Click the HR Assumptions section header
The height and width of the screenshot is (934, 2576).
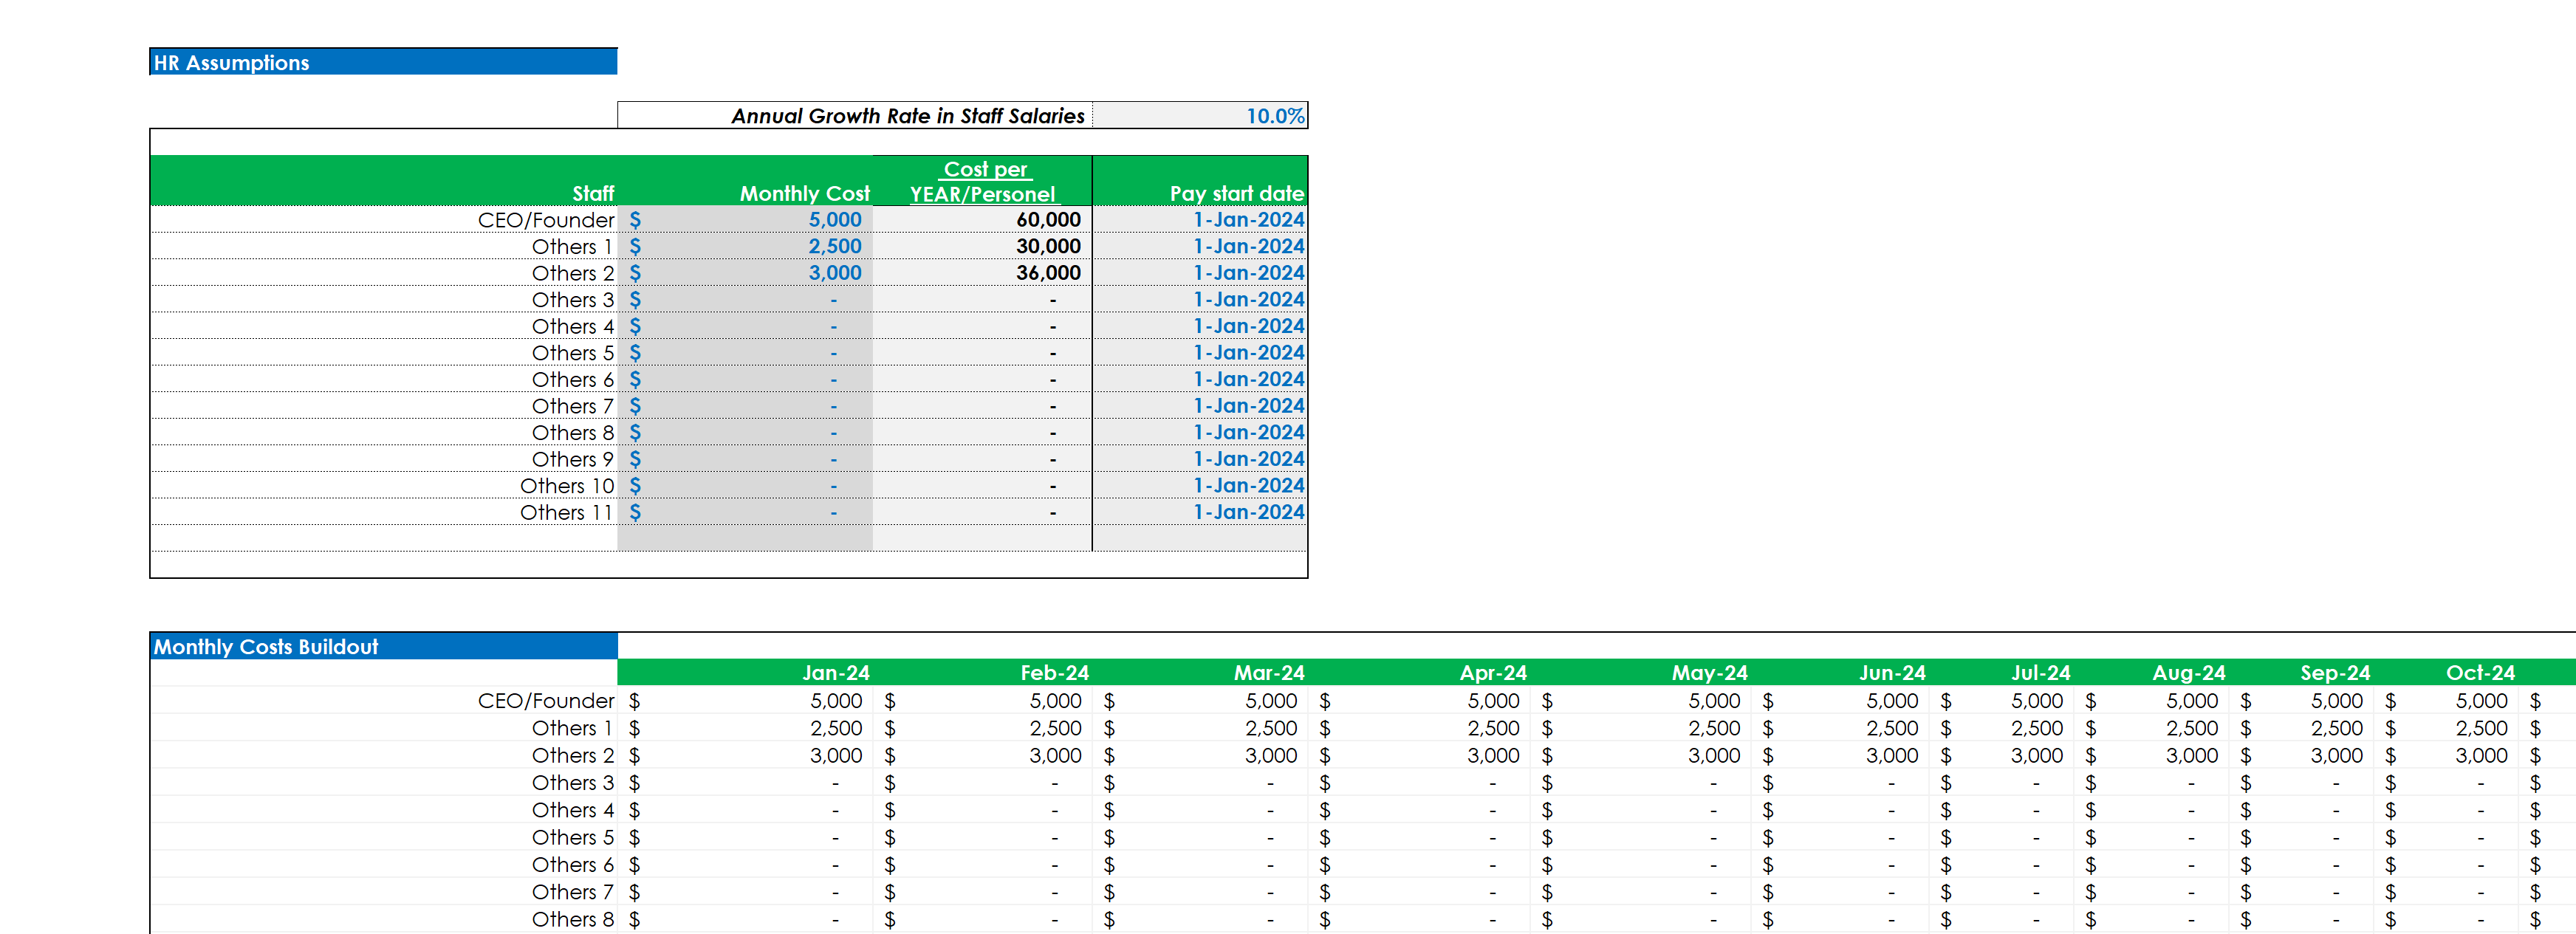point(383,62)
